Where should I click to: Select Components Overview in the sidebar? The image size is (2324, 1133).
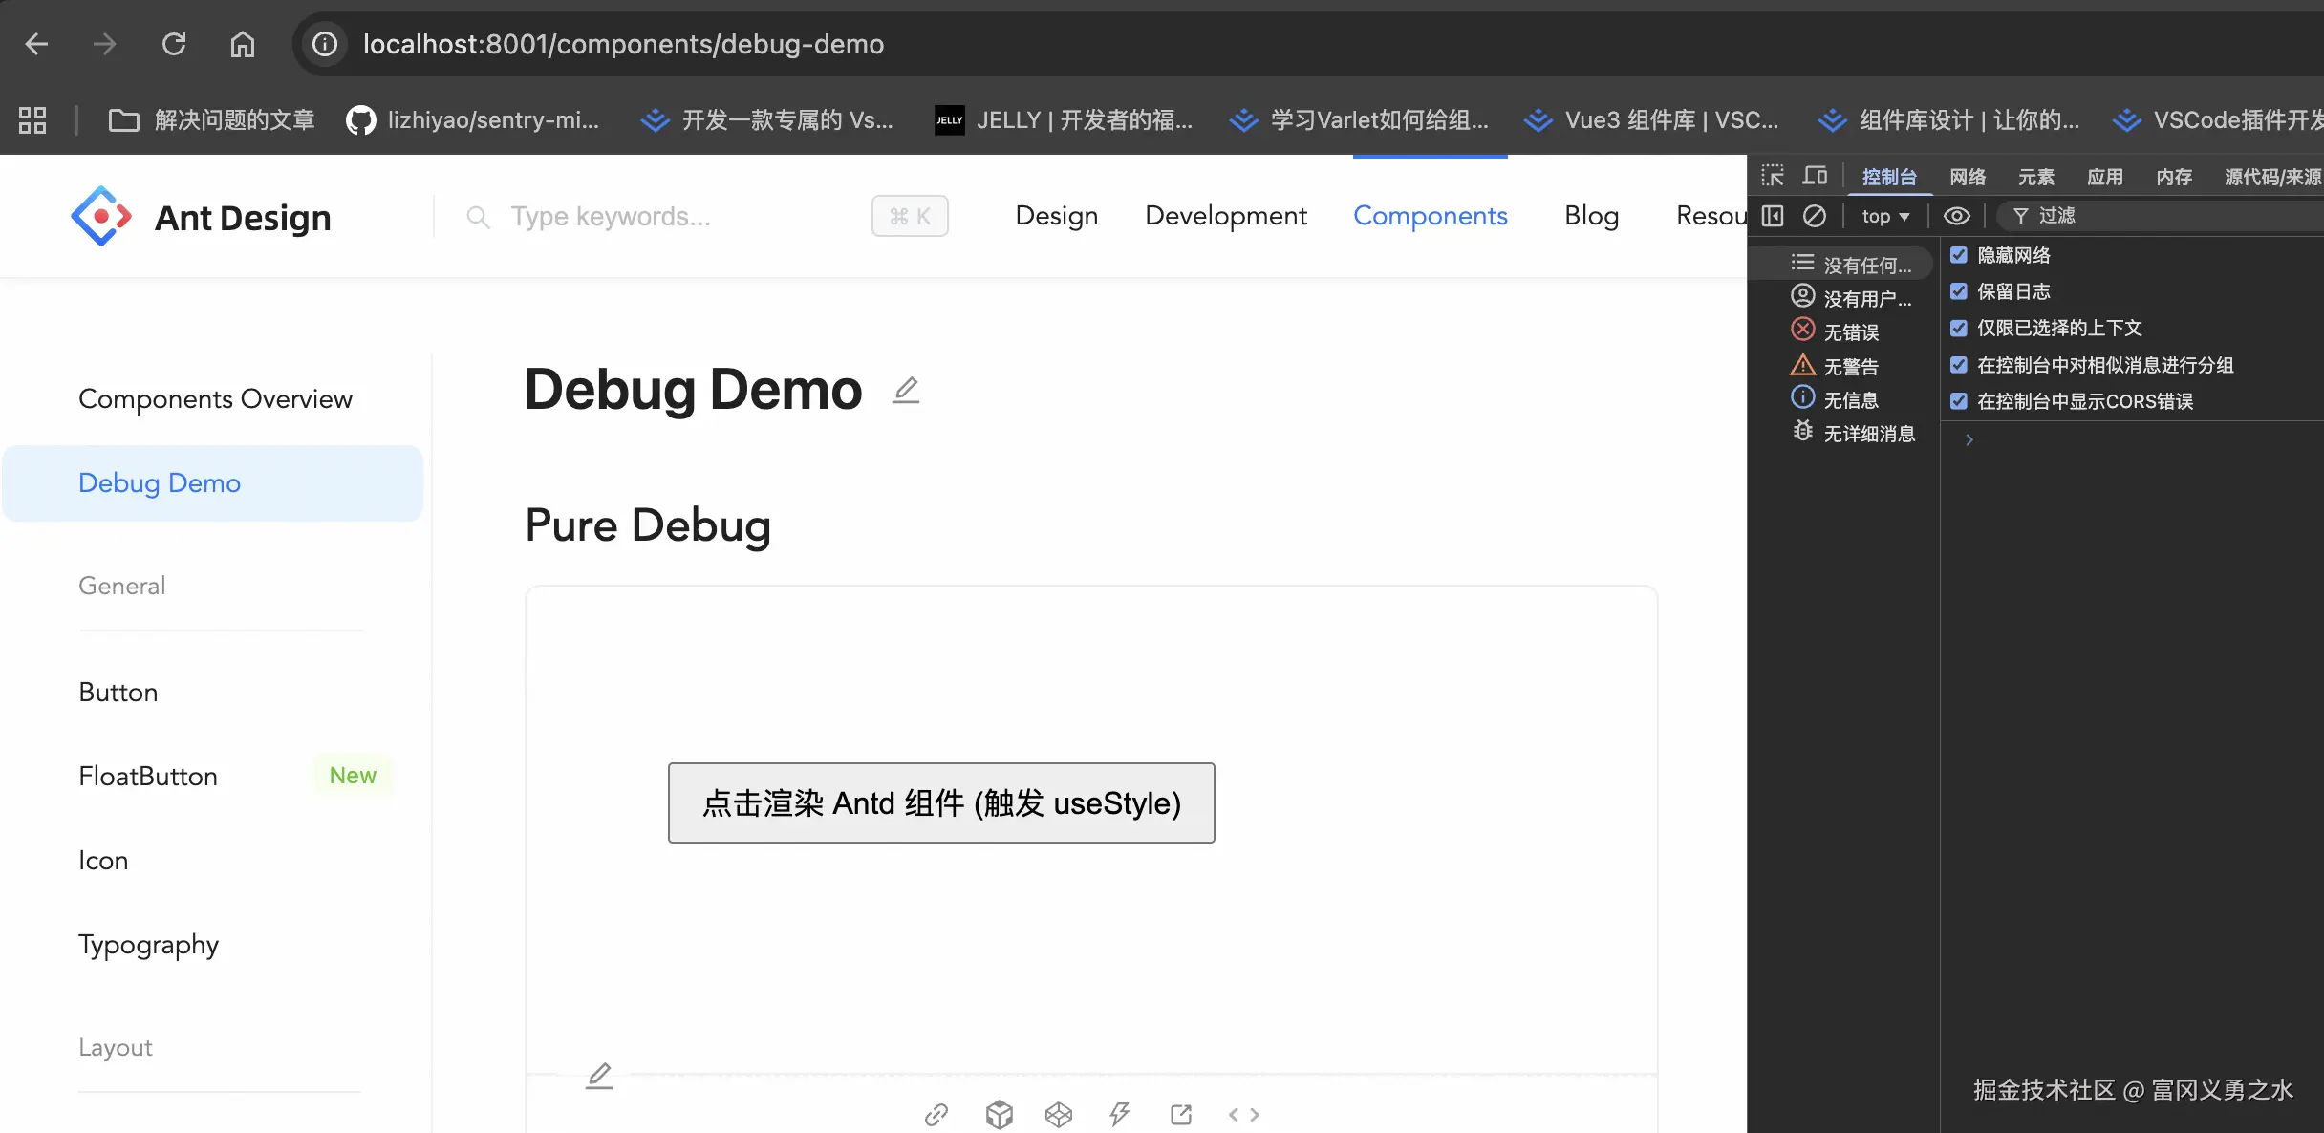click(x=215, y=398)
